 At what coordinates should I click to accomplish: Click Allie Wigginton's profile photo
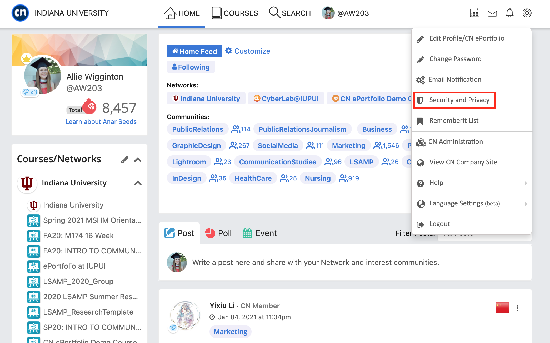click(x=42, y=75)
